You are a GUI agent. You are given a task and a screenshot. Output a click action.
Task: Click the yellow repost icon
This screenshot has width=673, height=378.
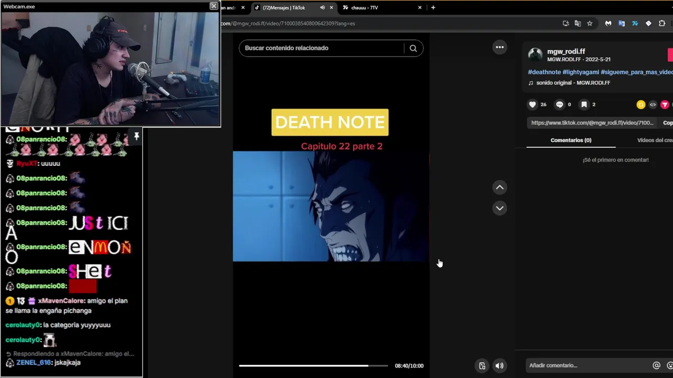click(x=640, y=104)
